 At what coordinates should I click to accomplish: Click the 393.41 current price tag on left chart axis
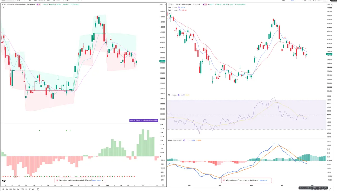[162, 61]
